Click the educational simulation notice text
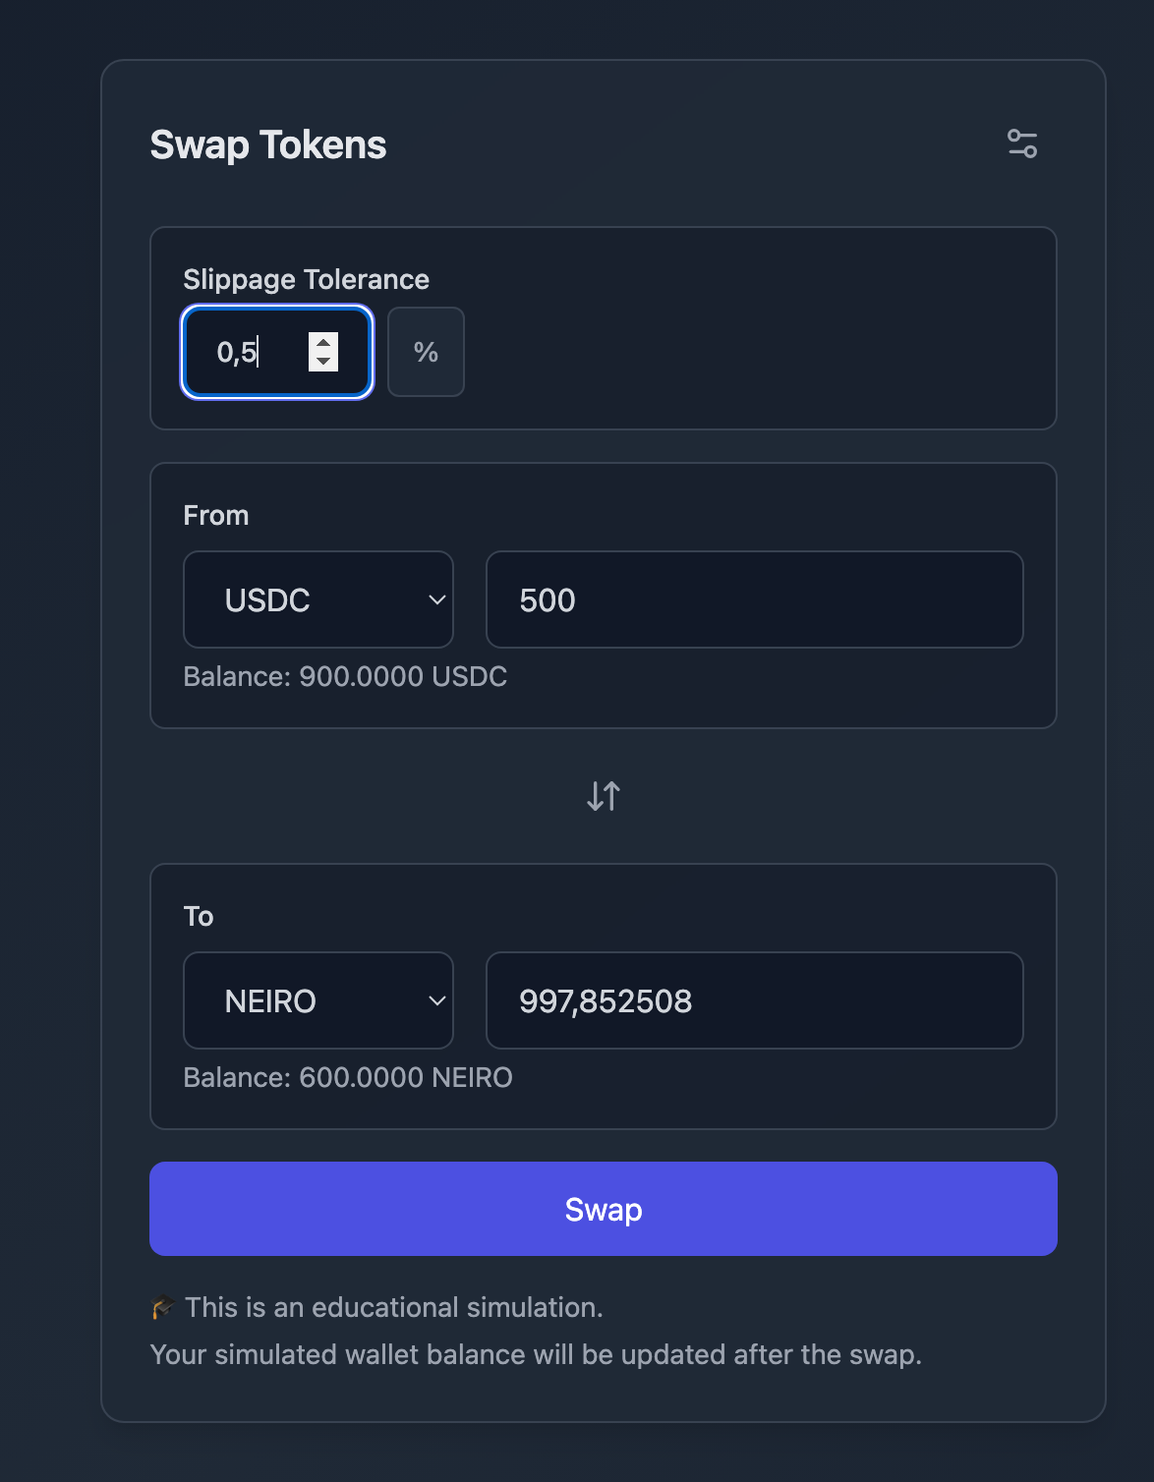Image resolution: width=1154 pixels, height=1482 pixels. point(393,1308)
